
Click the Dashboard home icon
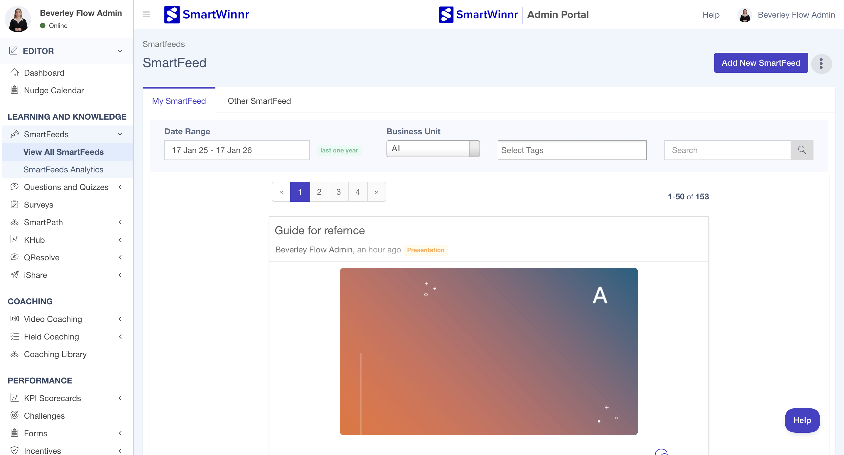[14, 72]
